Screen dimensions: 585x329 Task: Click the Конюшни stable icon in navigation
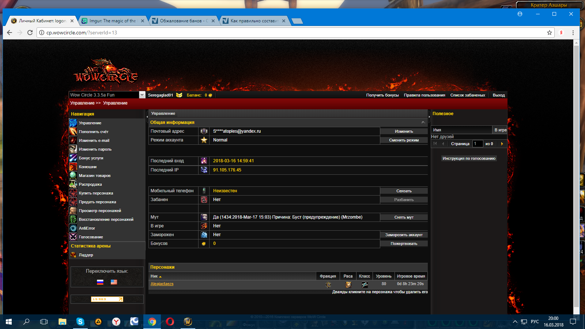click(x=73, y=167)
